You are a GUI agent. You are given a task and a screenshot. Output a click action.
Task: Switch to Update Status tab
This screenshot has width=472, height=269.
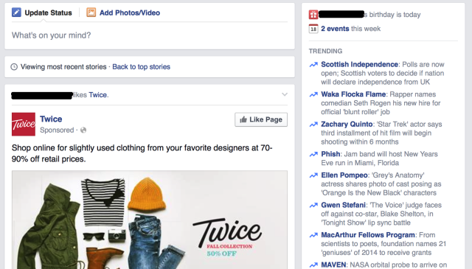tap(42, 13)
